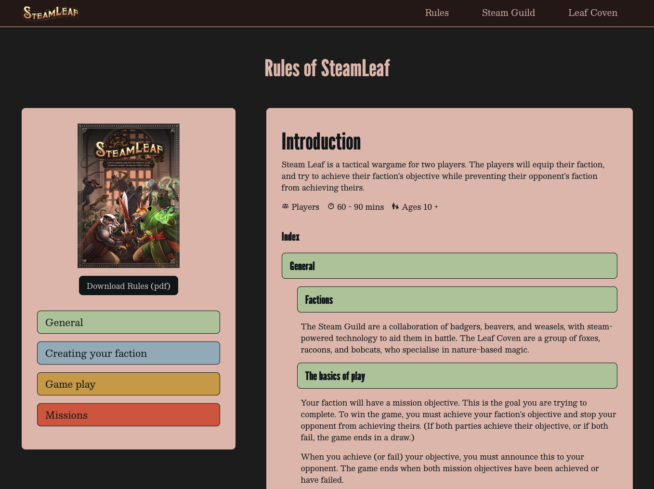Collapse the Factions subsection
This screenshot has height=489, width=654.
(x=457, y=299)
